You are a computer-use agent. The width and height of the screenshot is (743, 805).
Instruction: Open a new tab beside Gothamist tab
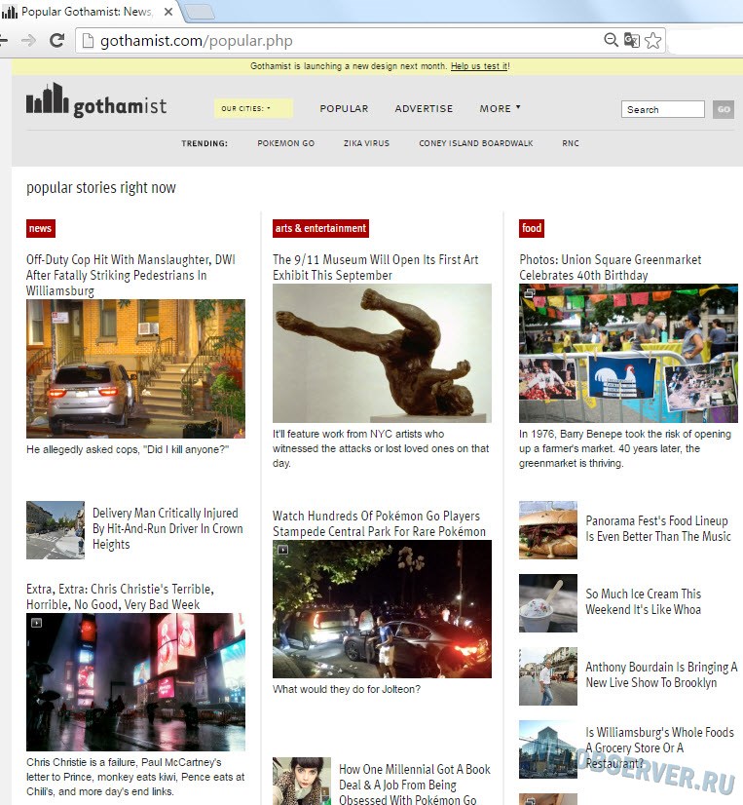(199, 12)
